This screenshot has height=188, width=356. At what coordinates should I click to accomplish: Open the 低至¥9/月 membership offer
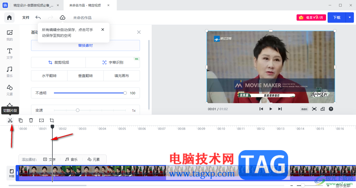(x=311, y=17)
